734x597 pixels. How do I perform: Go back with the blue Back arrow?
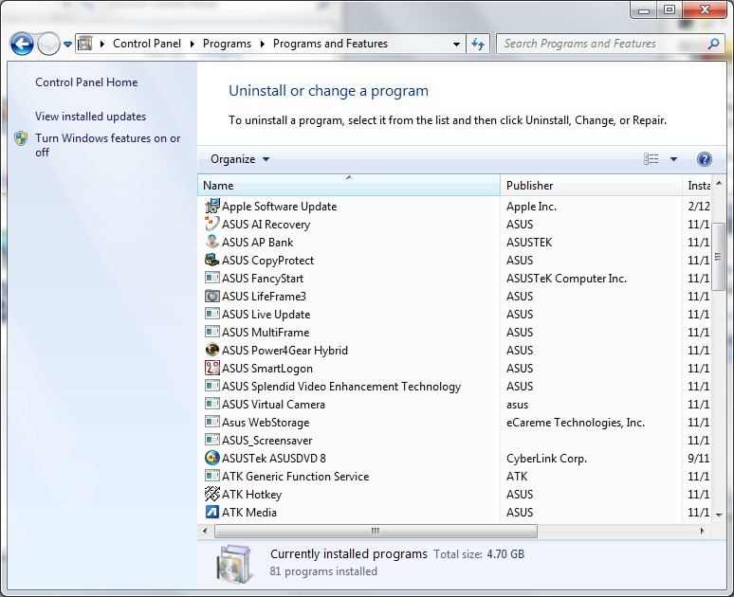pos(22,44)
